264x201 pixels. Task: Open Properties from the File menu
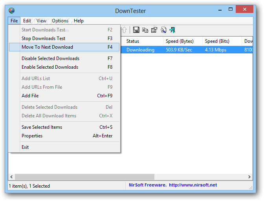[x=64, y=136]
